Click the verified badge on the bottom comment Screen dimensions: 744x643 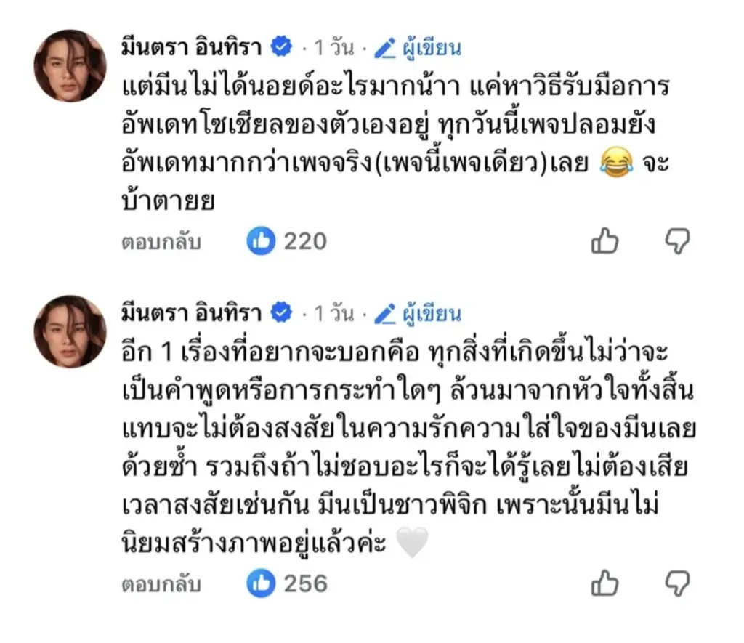coord(280,314)
